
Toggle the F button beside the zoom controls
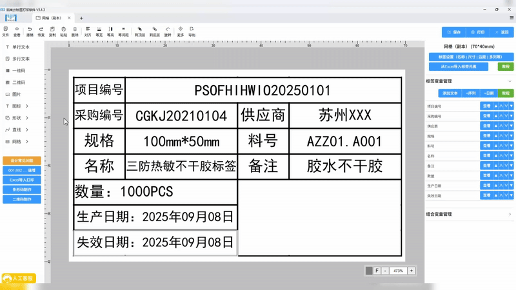(x=377, y=271)
